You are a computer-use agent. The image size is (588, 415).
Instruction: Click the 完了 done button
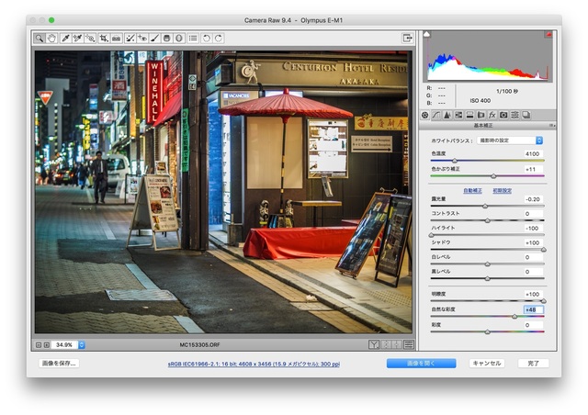tap(533, 364)
